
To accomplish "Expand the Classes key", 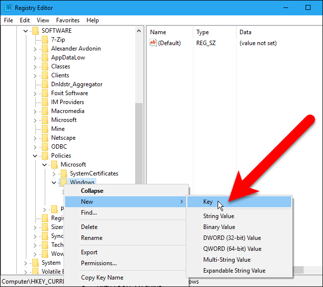I will click(x=35, y=67).
